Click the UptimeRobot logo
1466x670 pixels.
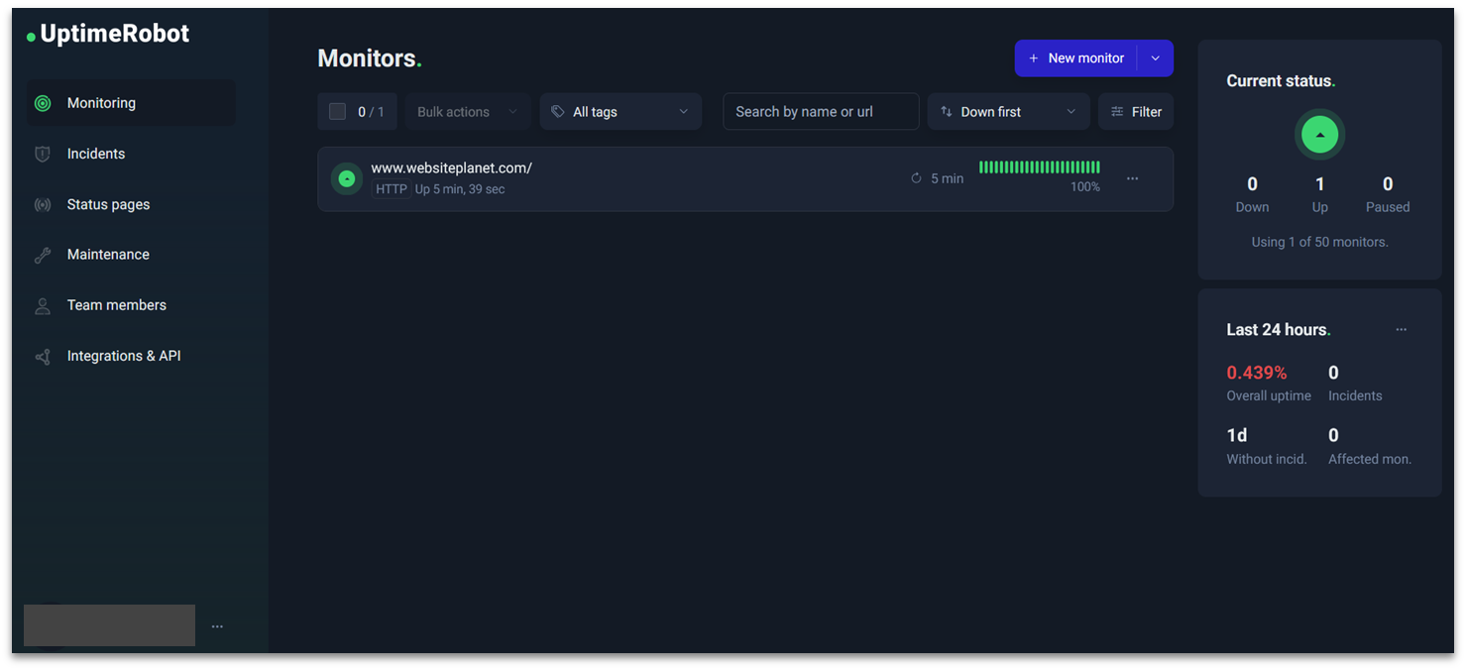(107, 33)
